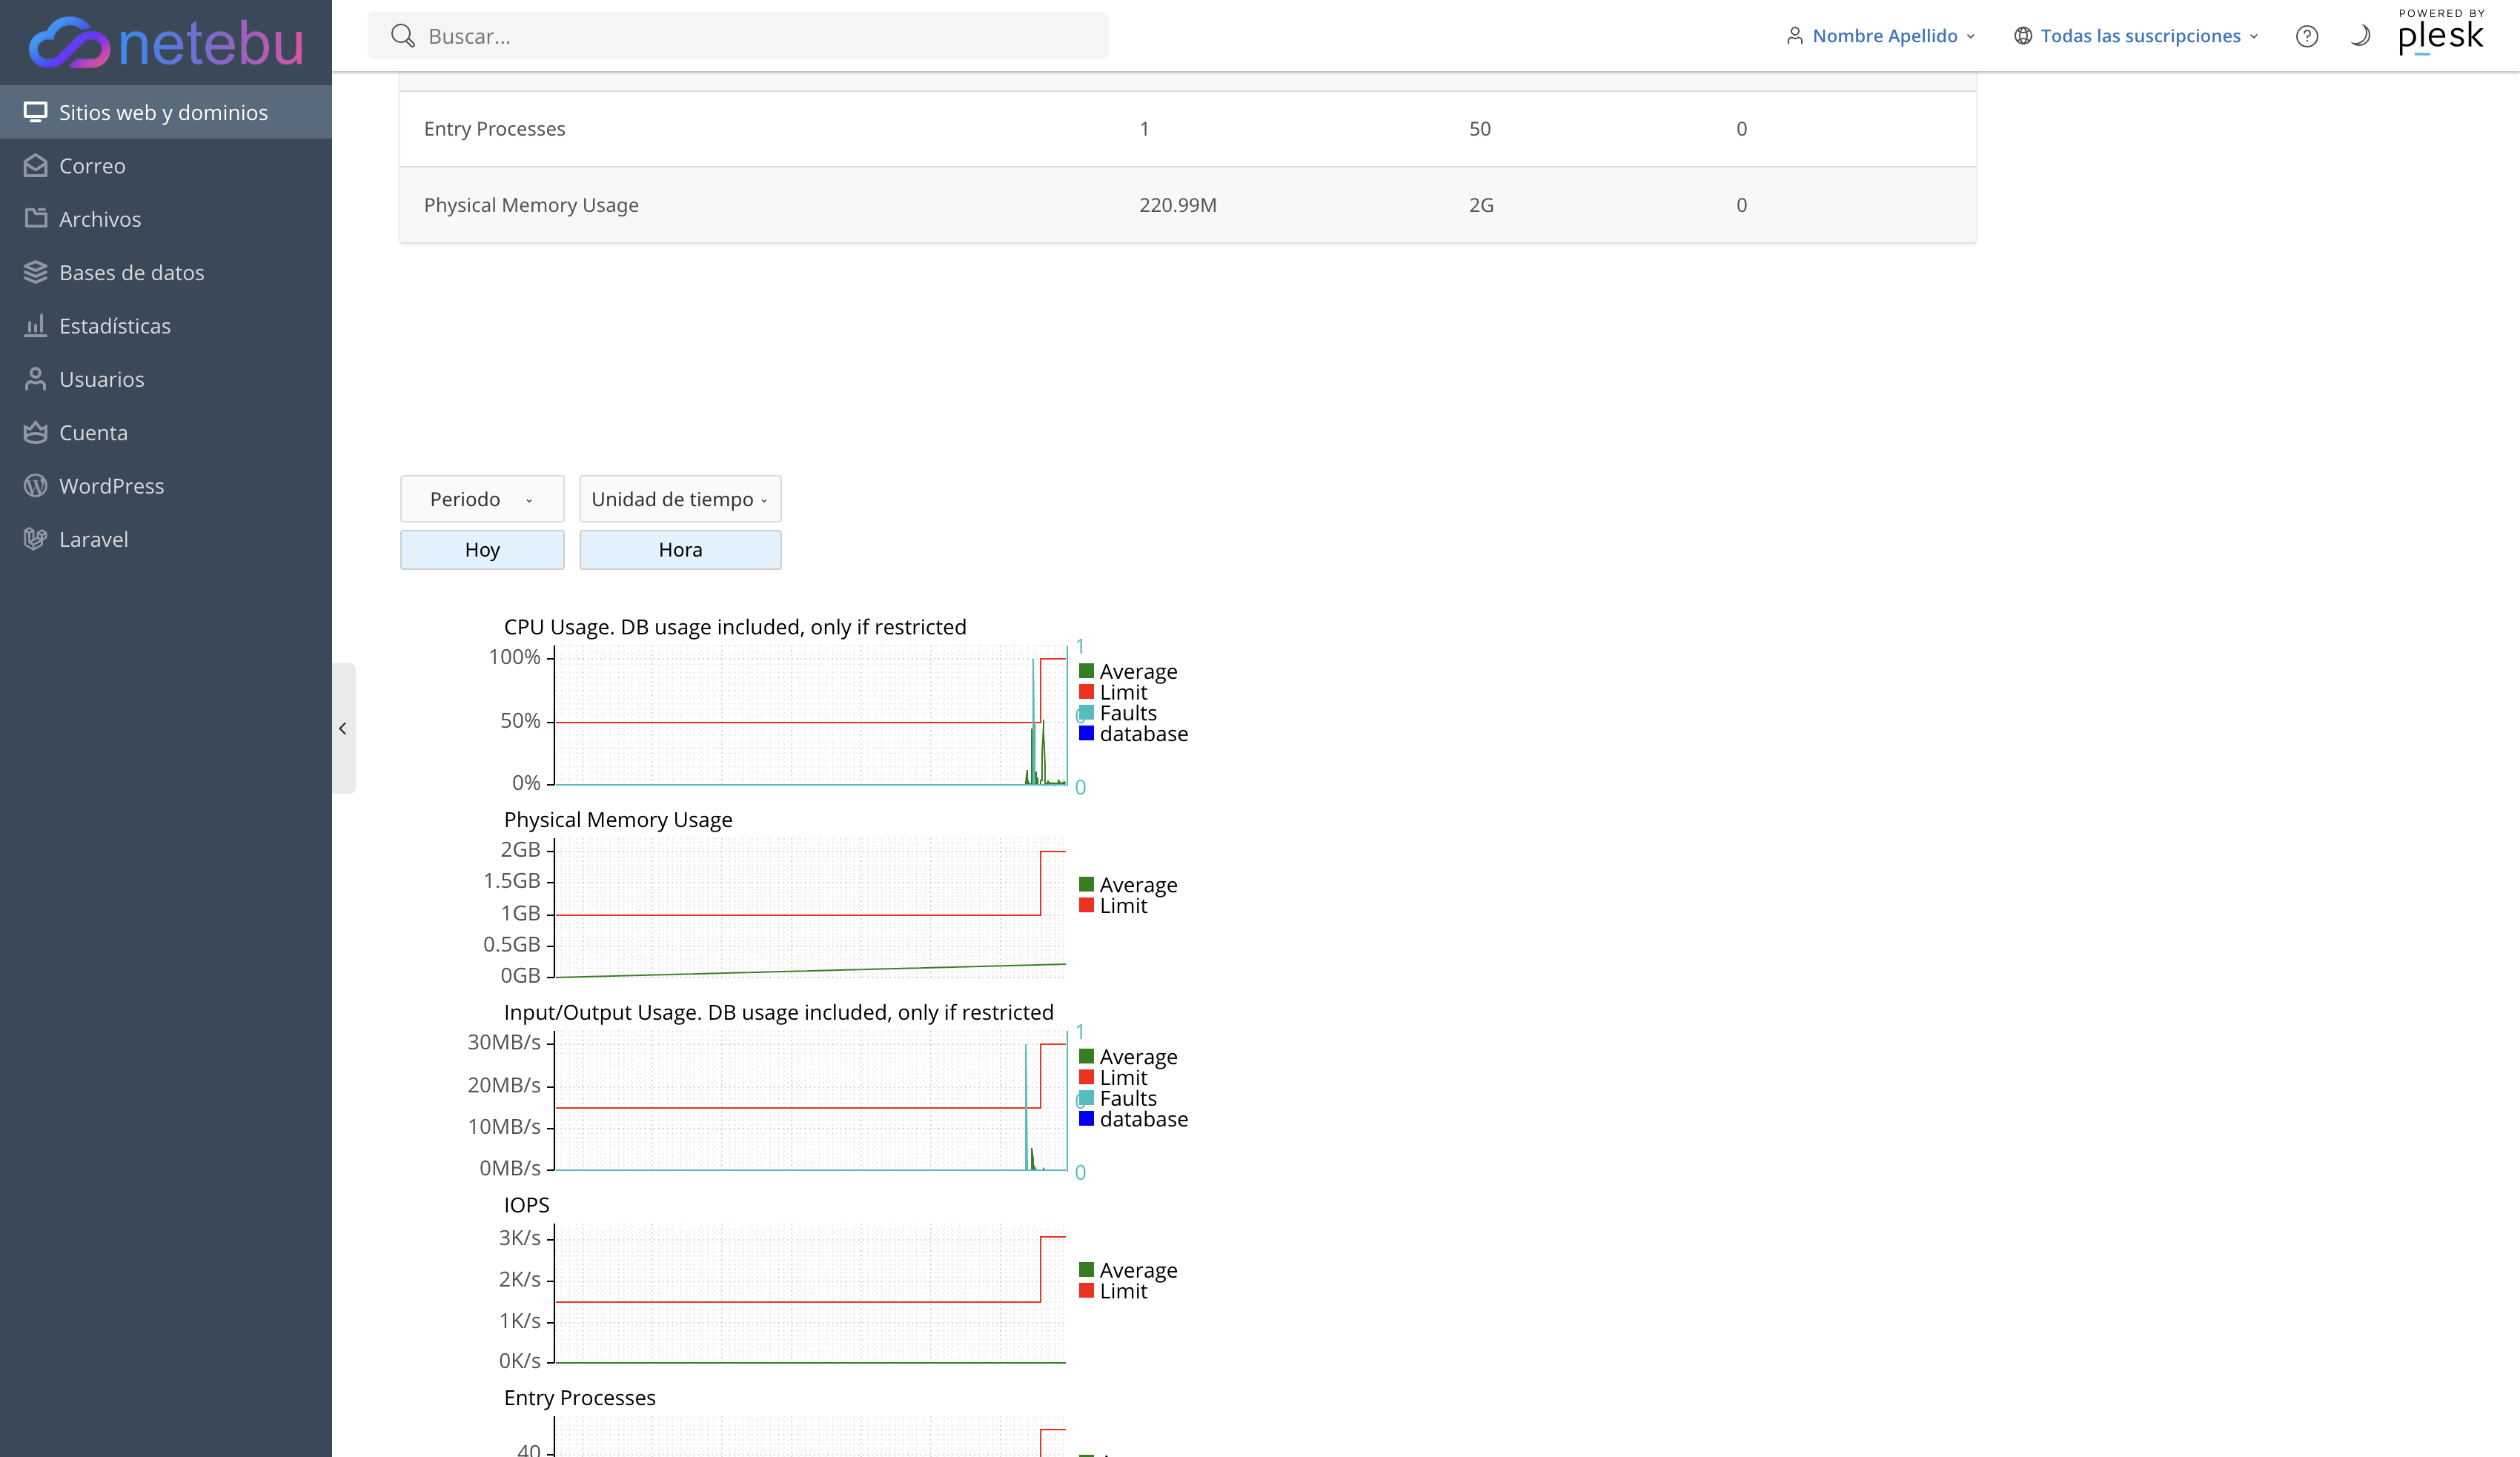The height and width of the screenshot is (1457, 2520).
Task: Click CPU chart blue database swatch
Action: click(x=1086, y=734)
